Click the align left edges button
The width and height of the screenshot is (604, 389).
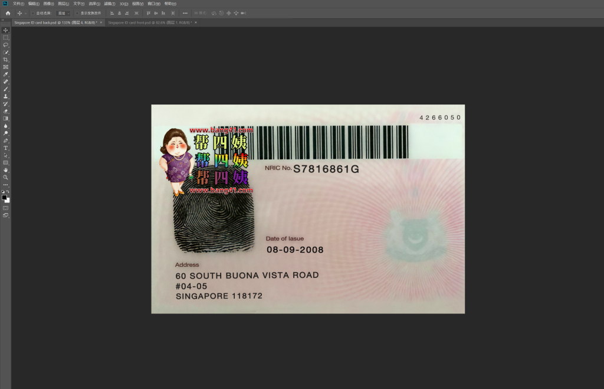point(111,12)
